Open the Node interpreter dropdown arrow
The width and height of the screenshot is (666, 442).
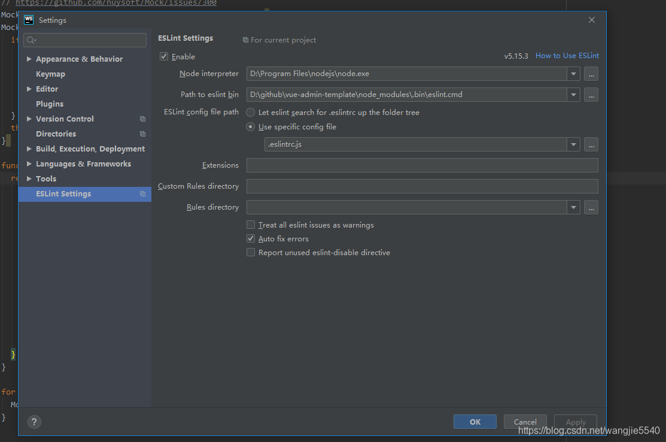click(x=573, y=74)
